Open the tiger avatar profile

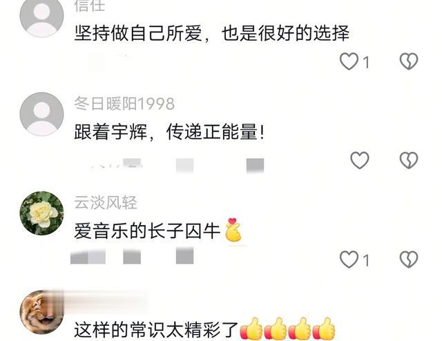(x=41, y=312)
